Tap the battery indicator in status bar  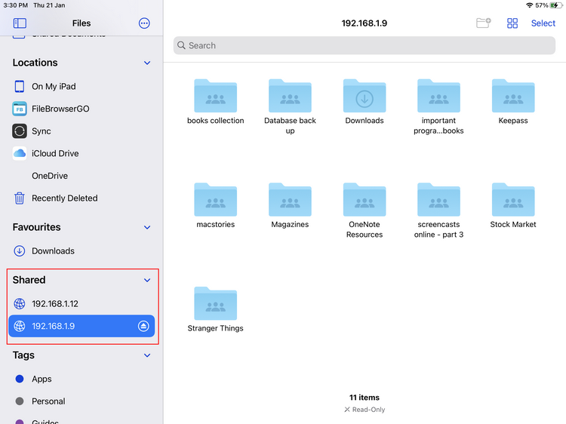[x=556, y=5]
